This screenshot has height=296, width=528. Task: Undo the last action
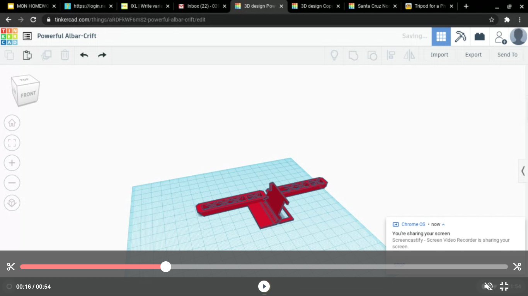pos(84,55)
